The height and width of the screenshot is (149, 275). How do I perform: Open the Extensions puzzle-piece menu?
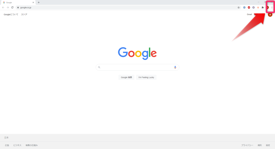263,8
